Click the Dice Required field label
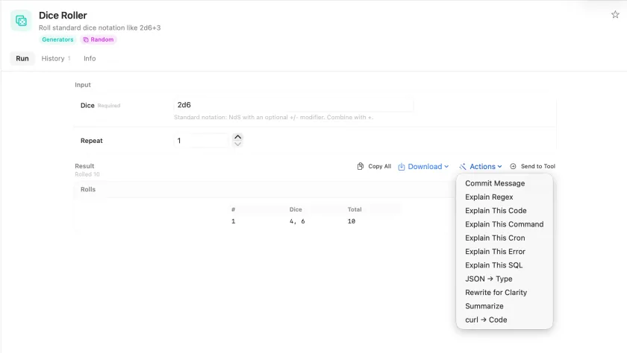The width and height of the screenshot is (627, 353). click(100, 105)
